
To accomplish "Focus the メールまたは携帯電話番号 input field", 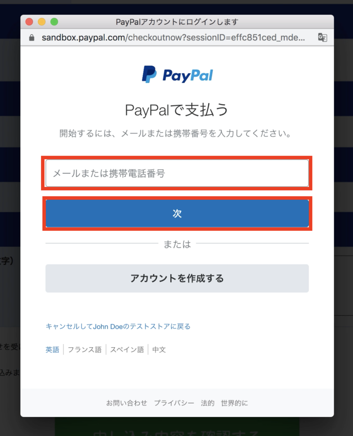I will click(177, 173).
